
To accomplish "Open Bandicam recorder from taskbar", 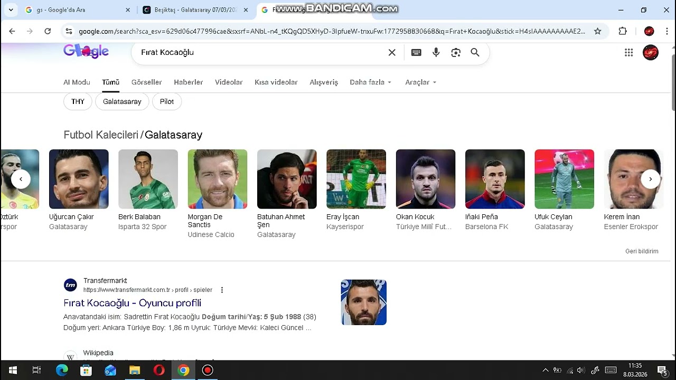I will point(208,370).
